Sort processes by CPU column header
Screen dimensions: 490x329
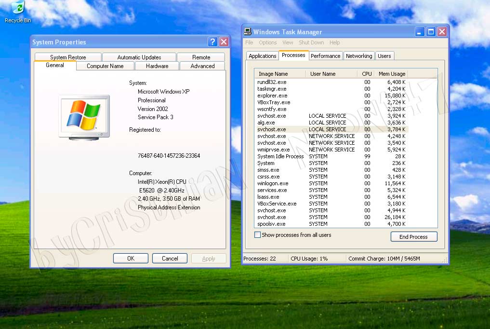(x=366, y=74)
